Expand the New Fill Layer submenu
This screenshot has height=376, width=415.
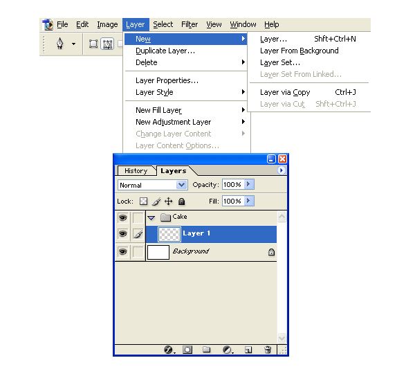click(185, 110)
